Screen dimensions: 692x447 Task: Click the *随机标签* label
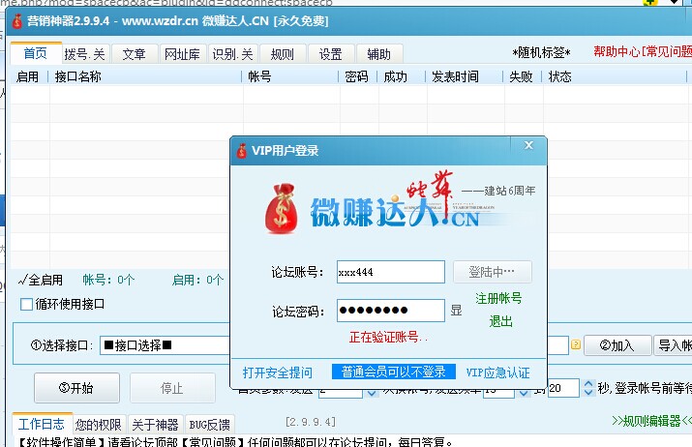tap(541, 53)
